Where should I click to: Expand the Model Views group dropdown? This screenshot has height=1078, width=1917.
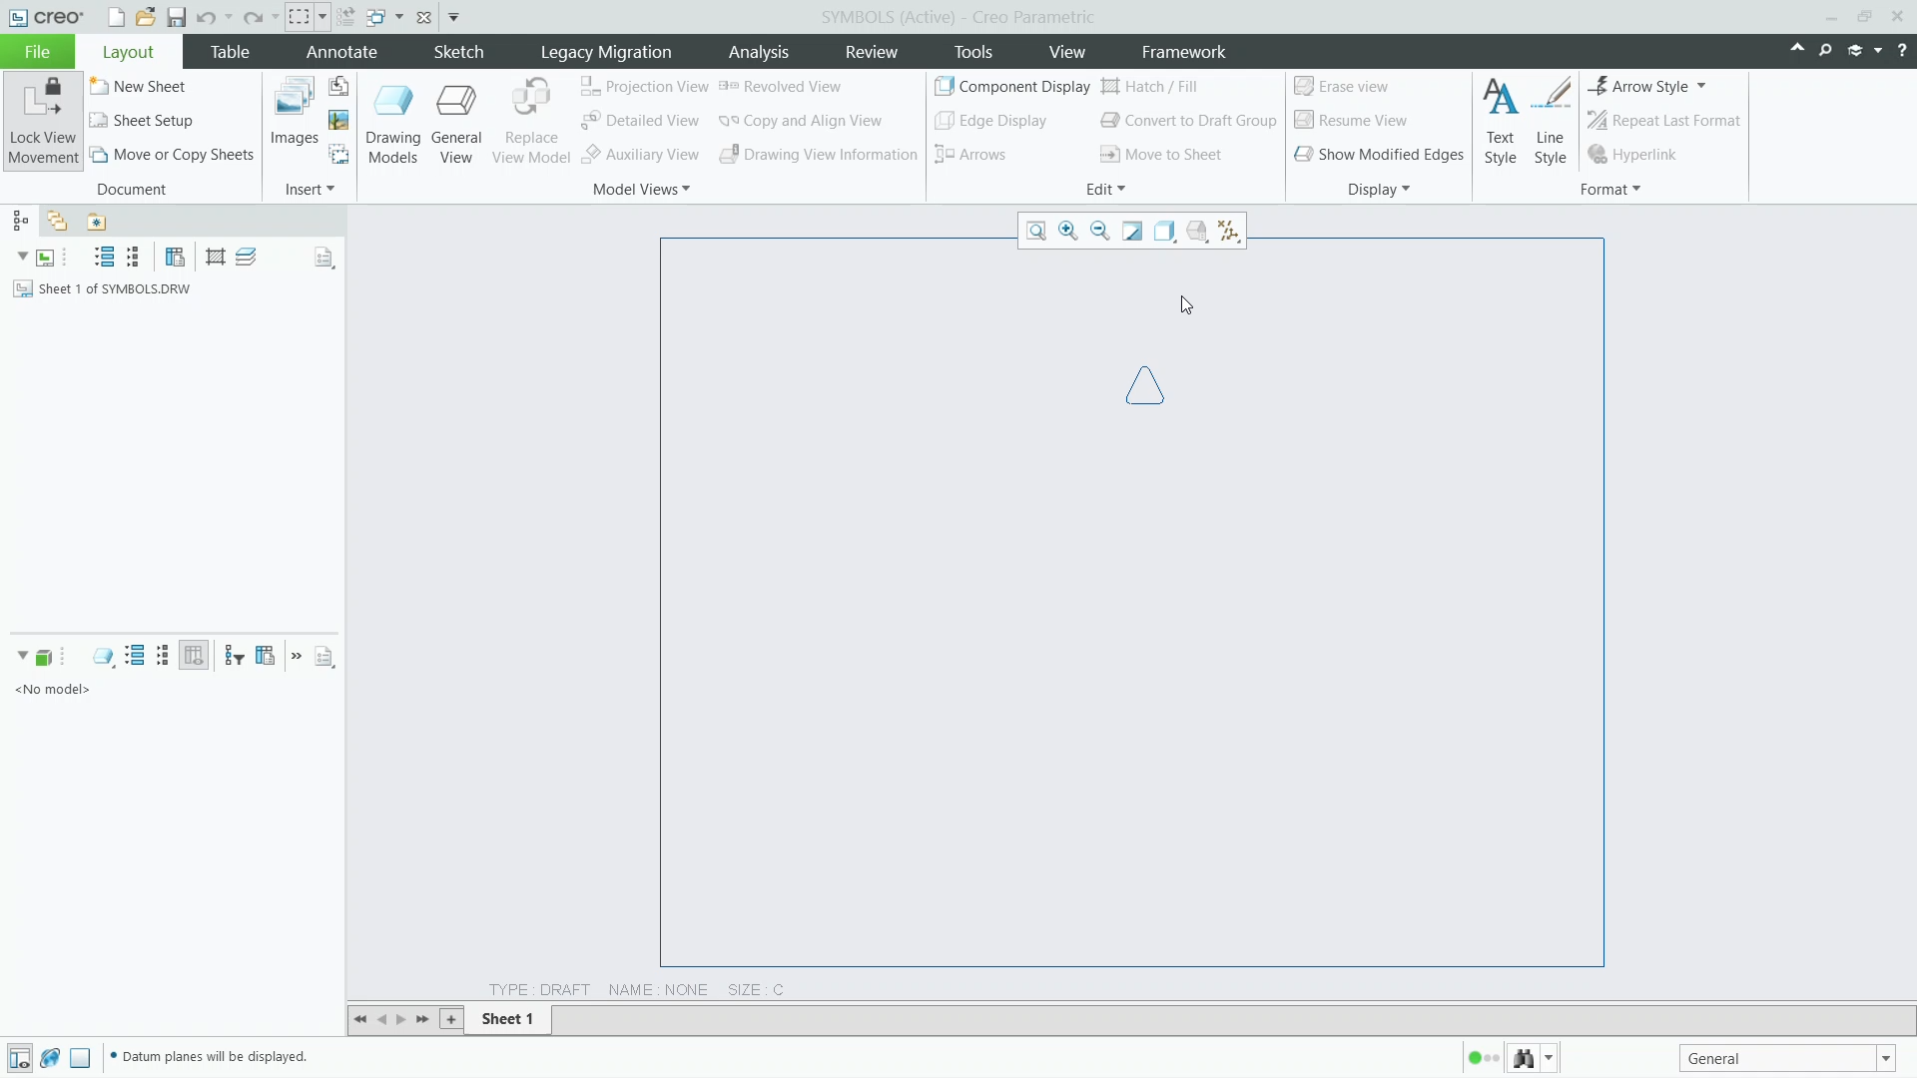tap(641, 190)
